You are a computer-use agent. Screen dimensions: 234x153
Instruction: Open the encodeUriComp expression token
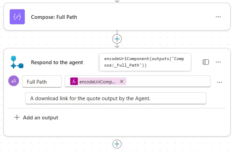pyautogui.click(x=97, y=82)
